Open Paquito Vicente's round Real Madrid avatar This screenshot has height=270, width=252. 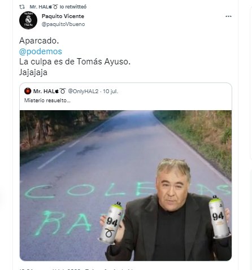[x=28, y=20]
